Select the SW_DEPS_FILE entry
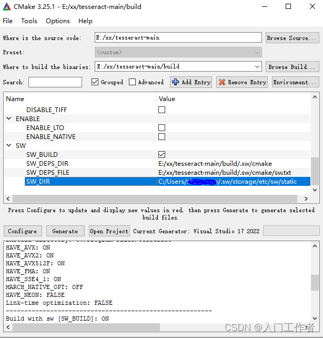The image size is (323, 338). click(47, 173)
